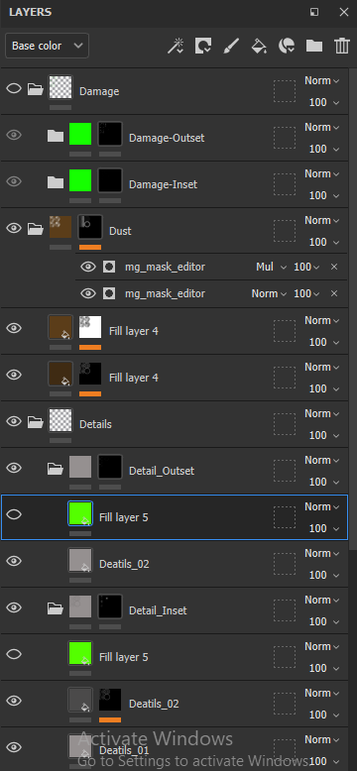Undock the Layers panel

[x=314, y=12]
